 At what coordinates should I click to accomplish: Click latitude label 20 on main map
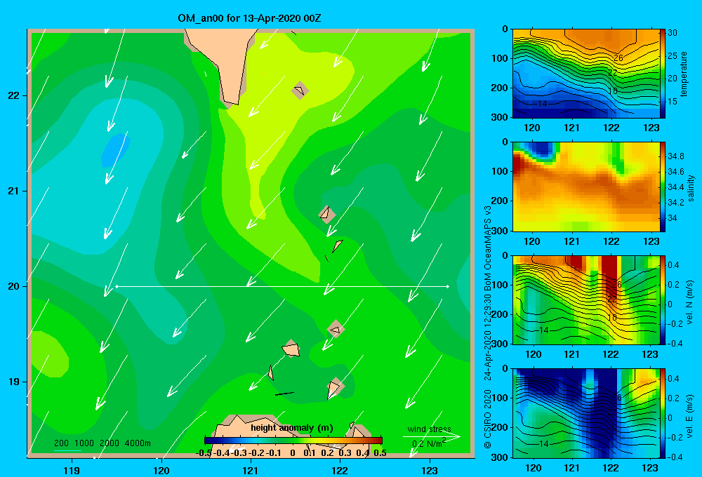pyautogui.click(x=14, y=286)
